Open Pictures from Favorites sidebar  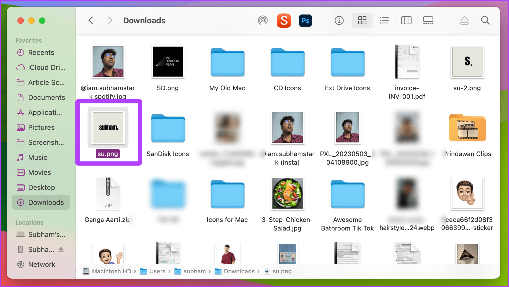coord(41,127)
